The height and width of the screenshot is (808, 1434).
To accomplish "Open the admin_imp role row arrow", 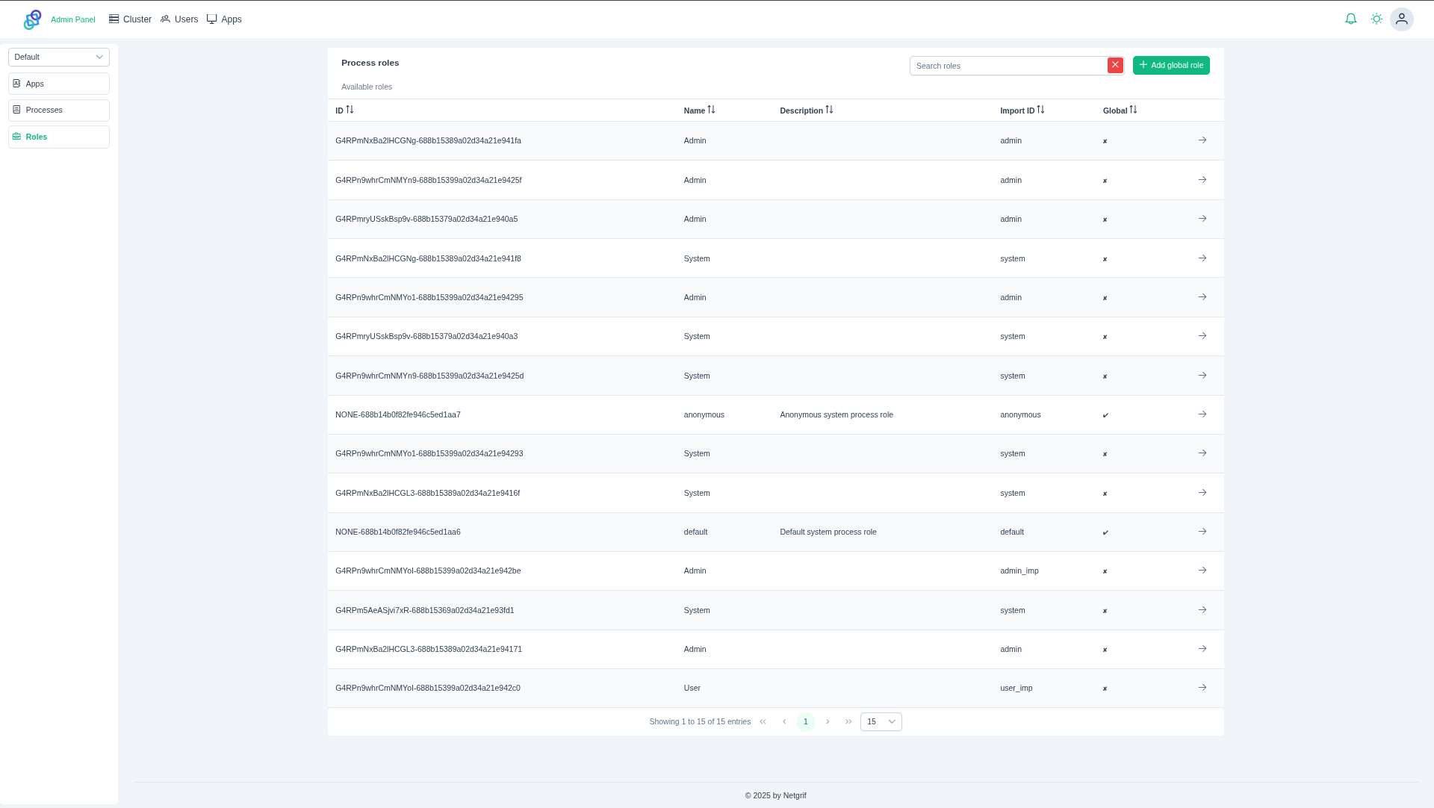I will (1202, 571).
